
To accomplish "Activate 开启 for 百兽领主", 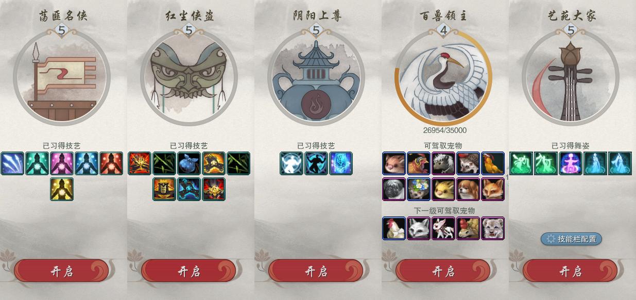I will tap(443, 271).
